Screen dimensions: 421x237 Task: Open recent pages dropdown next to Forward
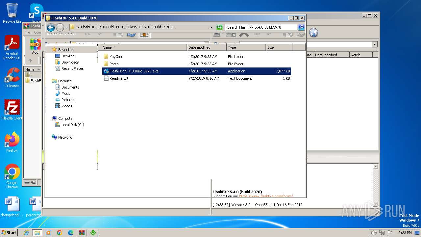pyautogui.click(x=66, y=27)
